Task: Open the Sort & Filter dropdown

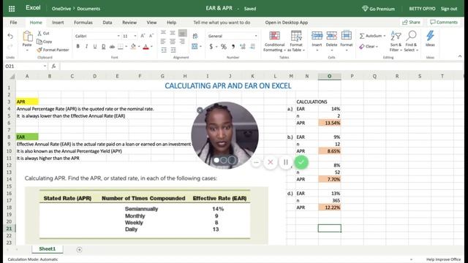Action: click(x=396, y=41)
